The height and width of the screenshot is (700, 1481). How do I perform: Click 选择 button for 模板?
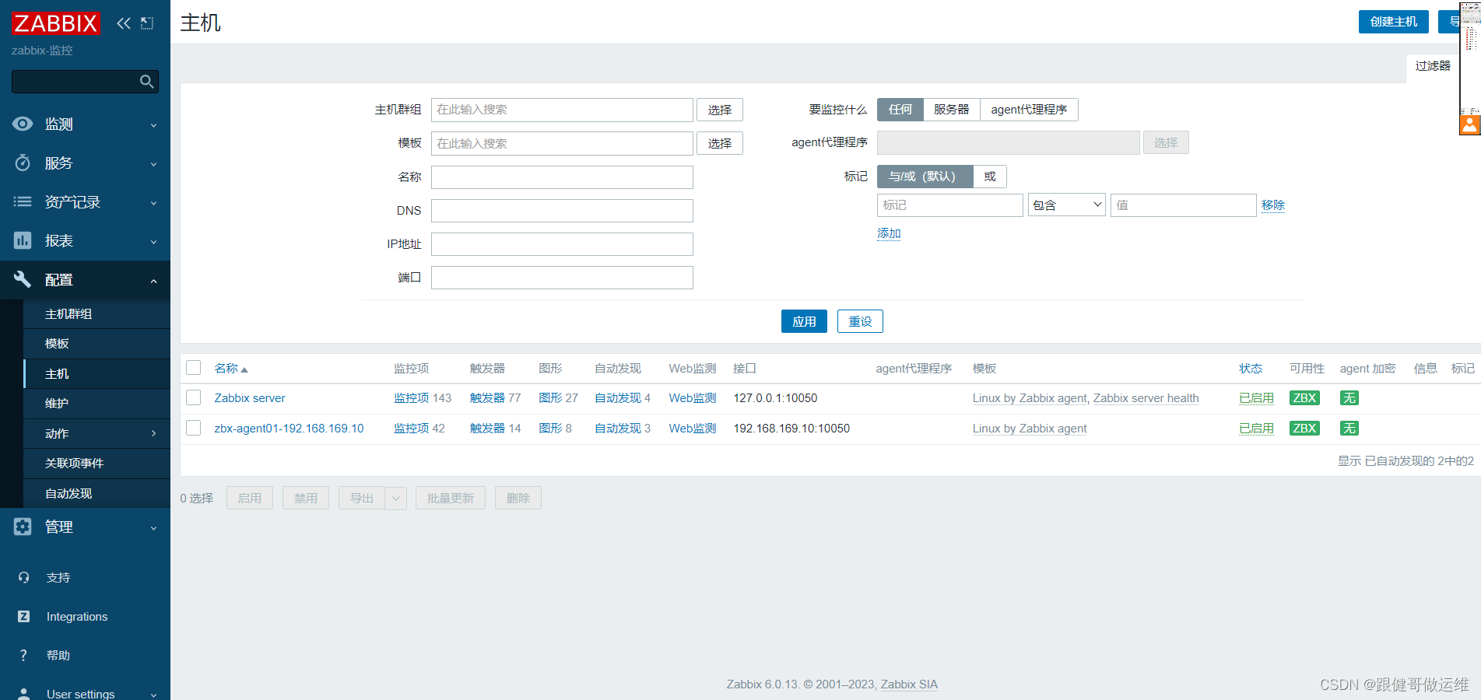tap(720, 143)
